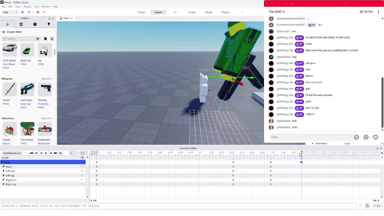Go to next keyframe in Animation Editor
Viewport: 384px width, 216px height.
[x=51, y=153]
